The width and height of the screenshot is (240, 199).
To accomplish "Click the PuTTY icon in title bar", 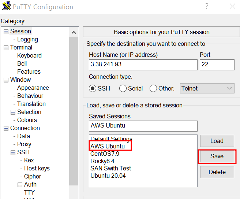I will [x=7, y=6].
